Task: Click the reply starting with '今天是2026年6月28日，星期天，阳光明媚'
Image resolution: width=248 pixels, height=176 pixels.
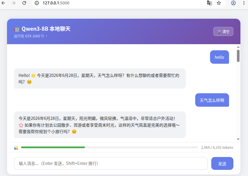Action: [100, 125]
